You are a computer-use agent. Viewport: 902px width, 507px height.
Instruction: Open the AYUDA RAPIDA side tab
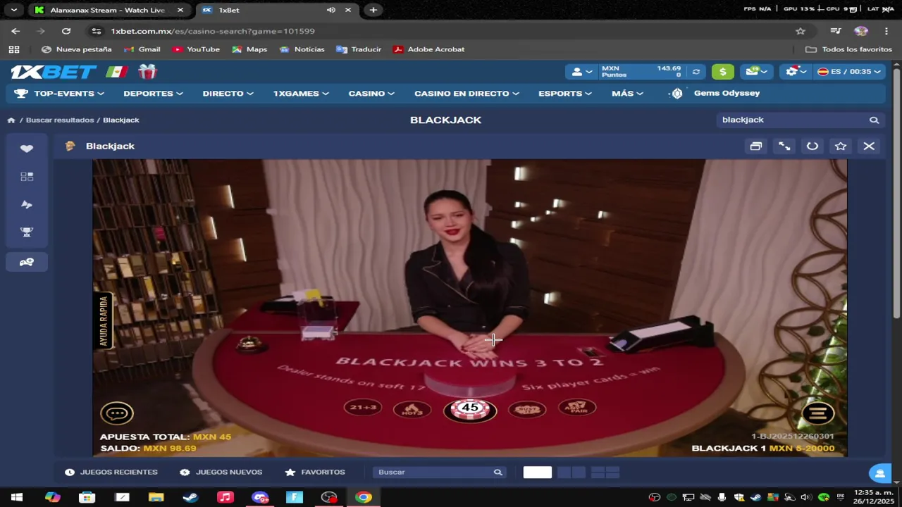(x=103, y=321)
